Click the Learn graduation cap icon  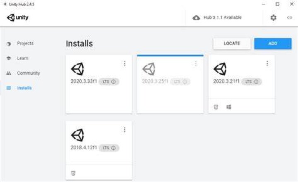pyautogui.click(x=9, y=58)
